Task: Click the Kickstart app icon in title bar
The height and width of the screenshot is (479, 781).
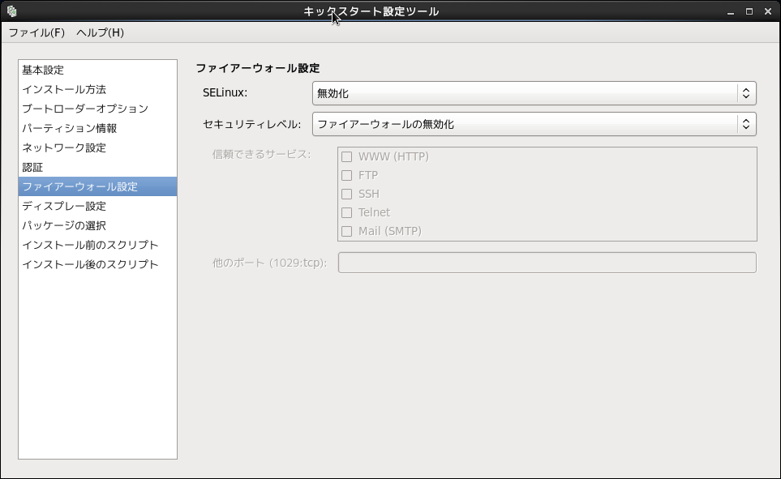Action: pos(11,11)
